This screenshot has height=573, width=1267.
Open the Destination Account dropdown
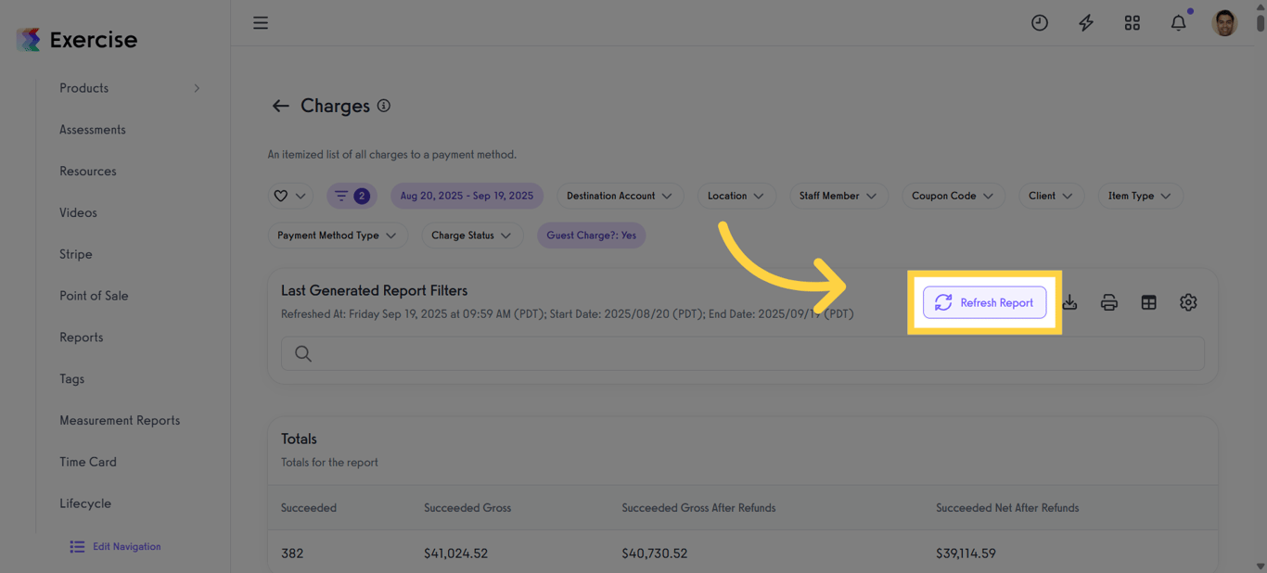[x=619, y=196]
